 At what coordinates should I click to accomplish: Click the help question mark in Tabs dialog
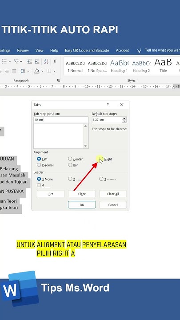point(108,105)
